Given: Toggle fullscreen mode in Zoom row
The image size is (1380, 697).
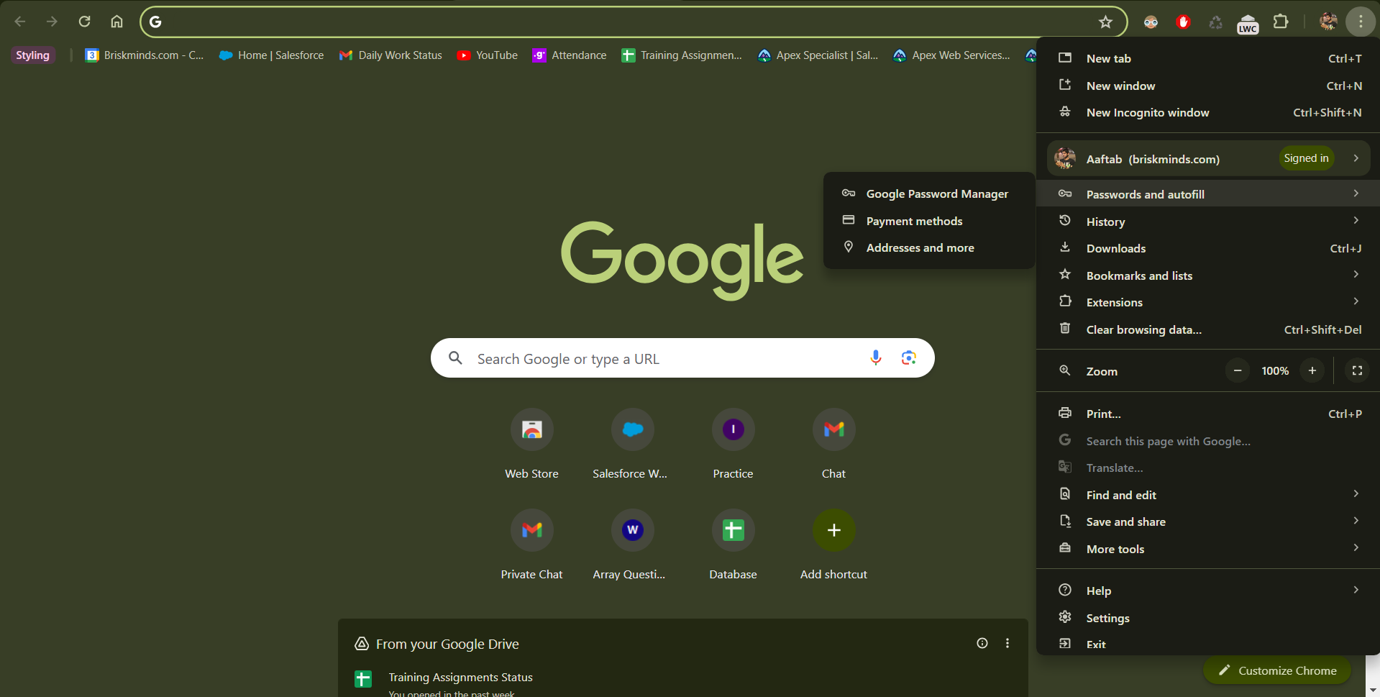Looking at the screenshot, I should point(1357,370).
